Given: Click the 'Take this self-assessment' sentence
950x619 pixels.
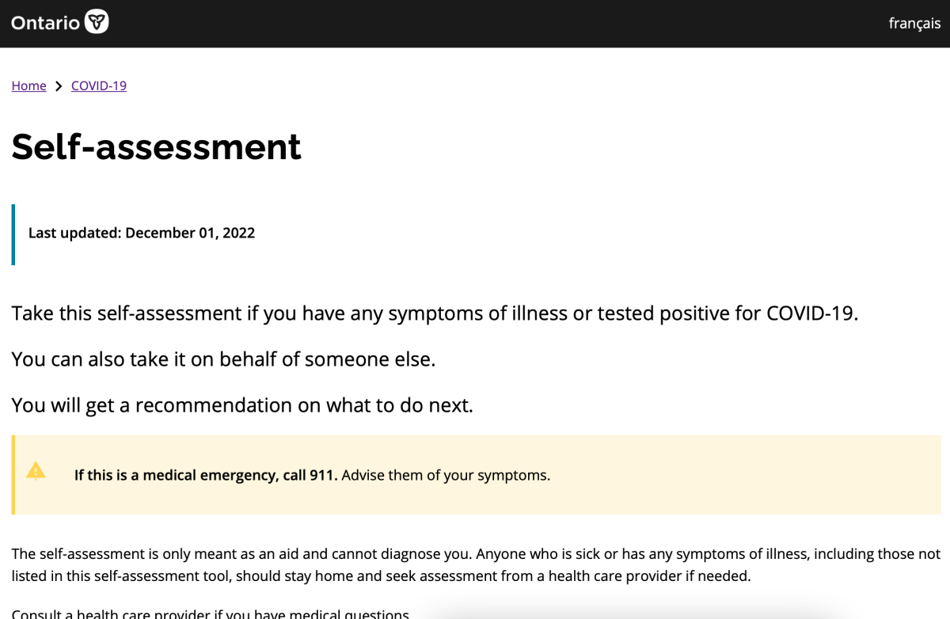Looking at the screenshot, I should pos(435,313).
